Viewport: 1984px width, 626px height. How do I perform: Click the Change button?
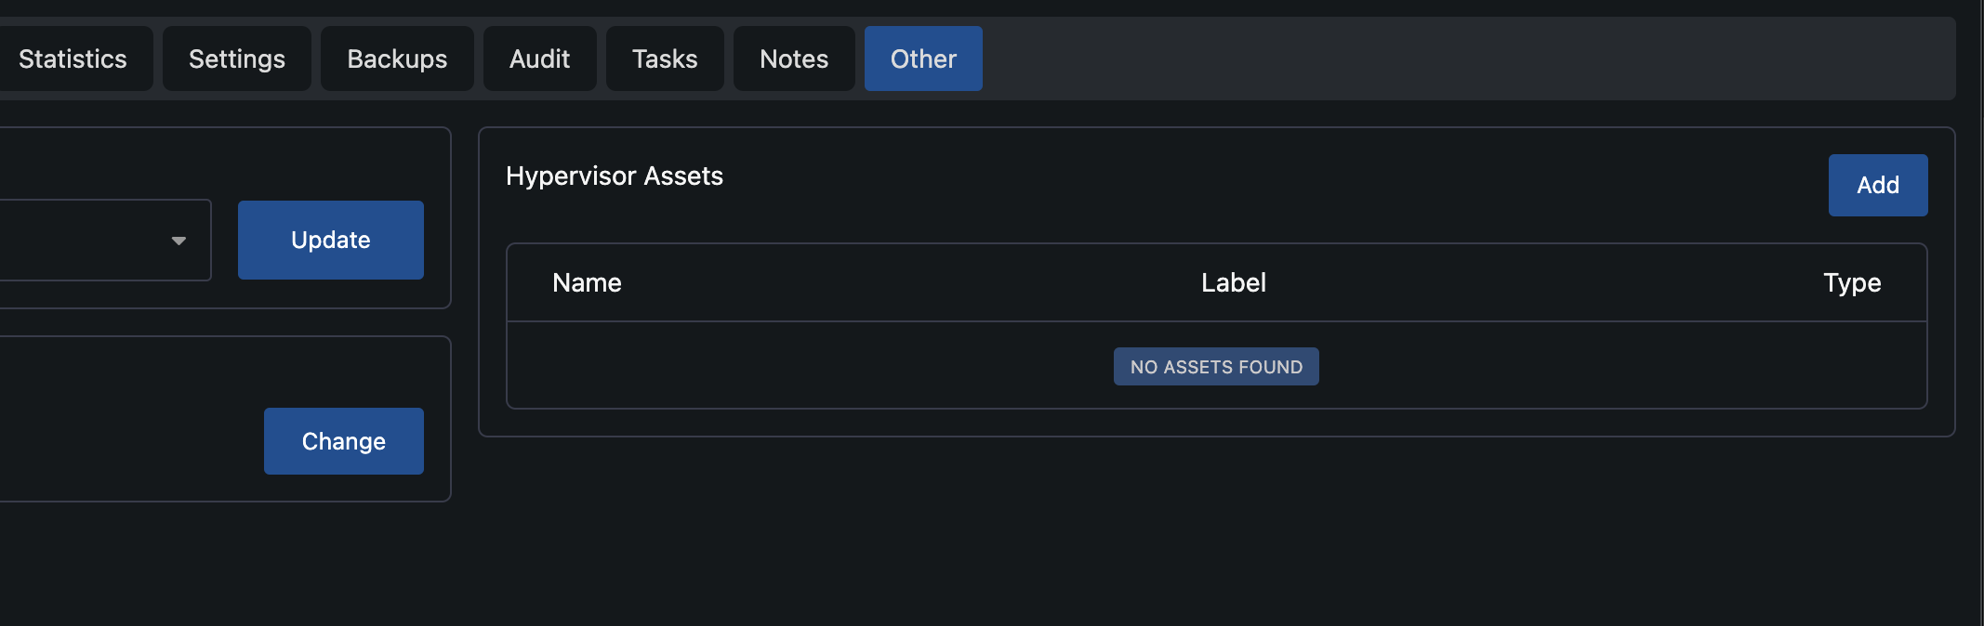(x=344, y=441)
